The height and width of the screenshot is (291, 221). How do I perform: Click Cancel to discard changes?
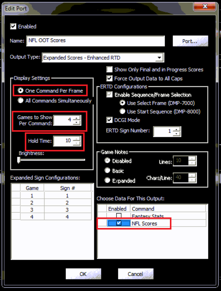tap(135, 274)
